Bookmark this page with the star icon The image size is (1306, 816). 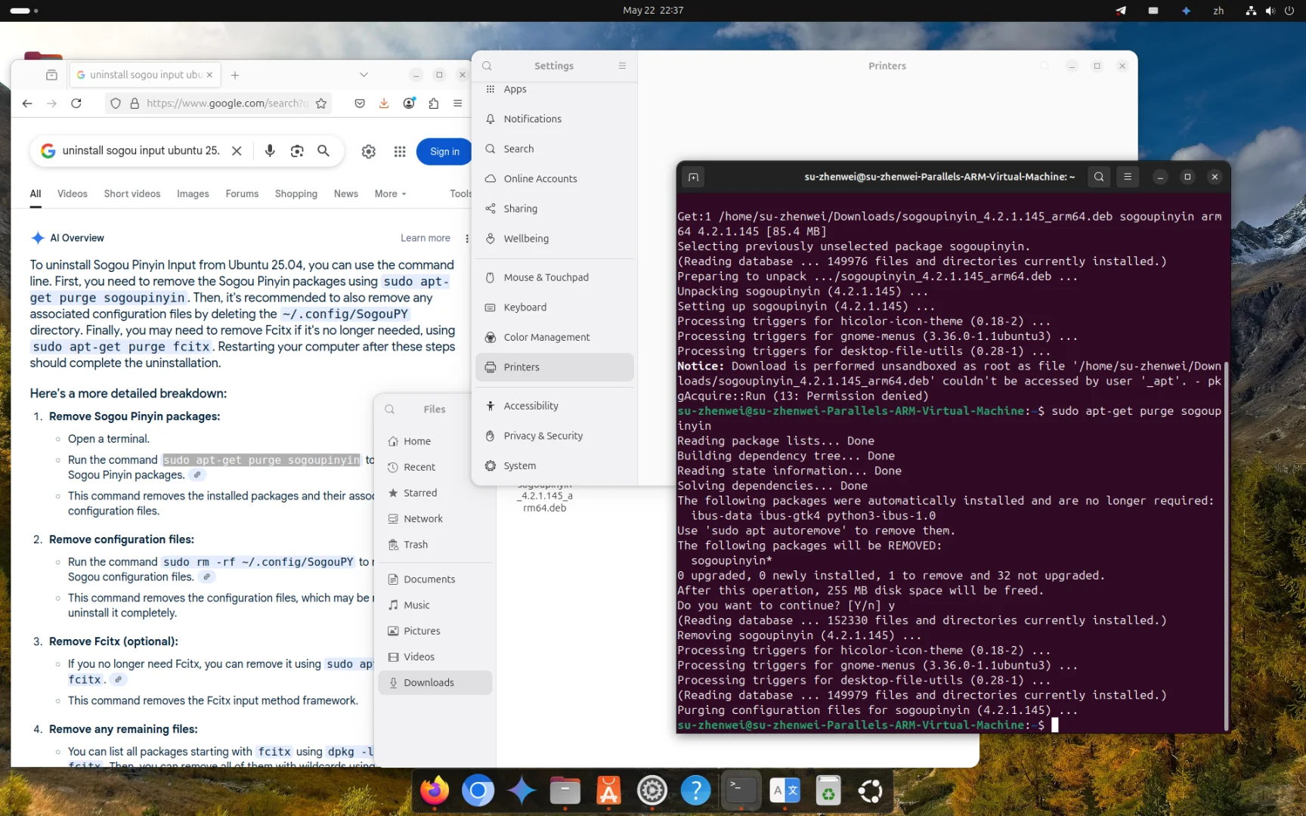[x=320, y=104]
